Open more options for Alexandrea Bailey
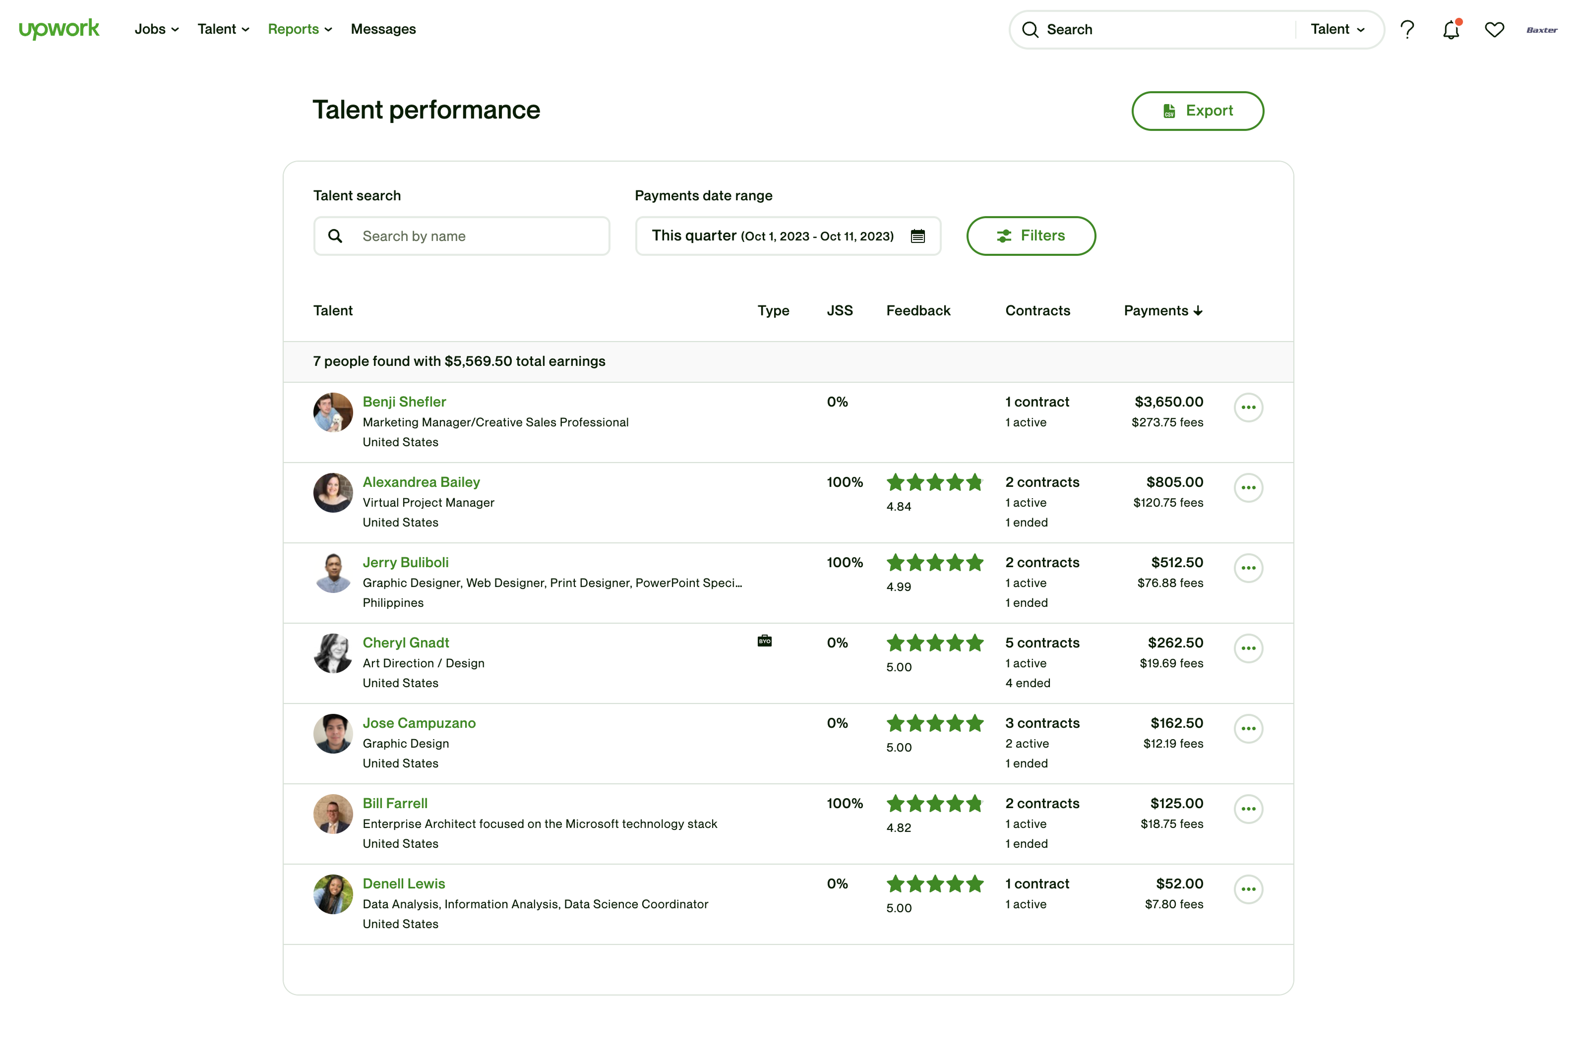This screenshot has width=1580, height=1054. (1249, 488)
